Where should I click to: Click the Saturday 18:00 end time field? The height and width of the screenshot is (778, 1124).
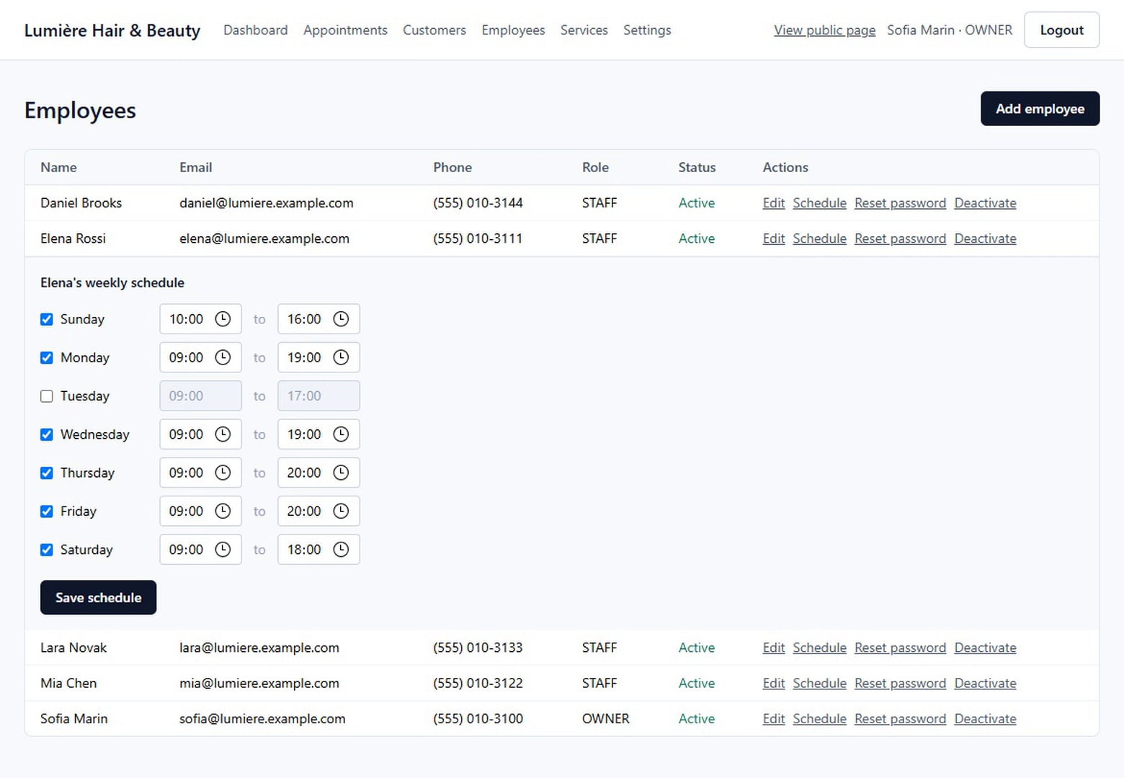(318, 550)
